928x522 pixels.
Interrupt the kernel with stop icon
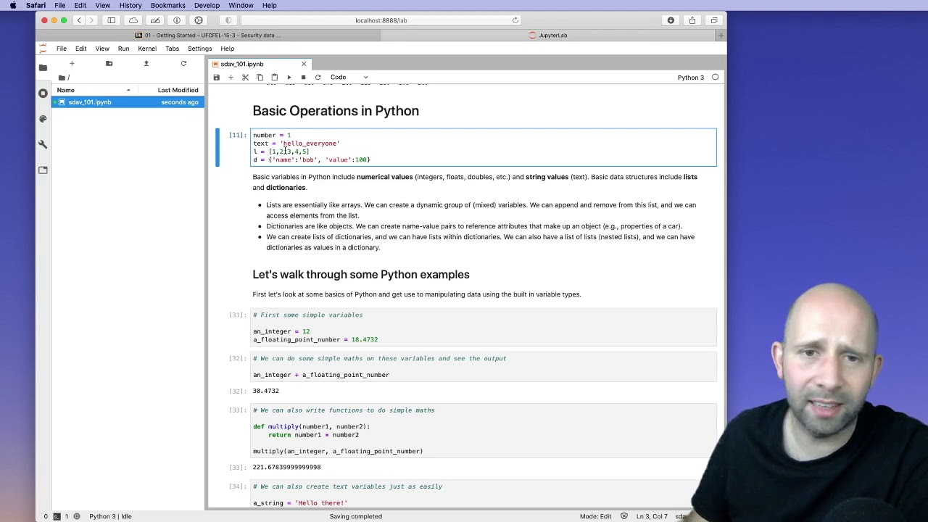pyautogui.click(x=303, y=77)
